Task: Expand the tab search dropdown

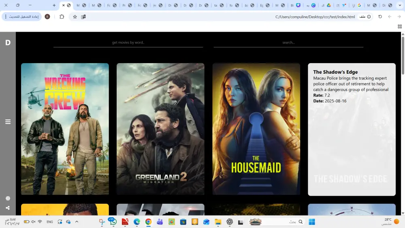Action: point(400,5)
